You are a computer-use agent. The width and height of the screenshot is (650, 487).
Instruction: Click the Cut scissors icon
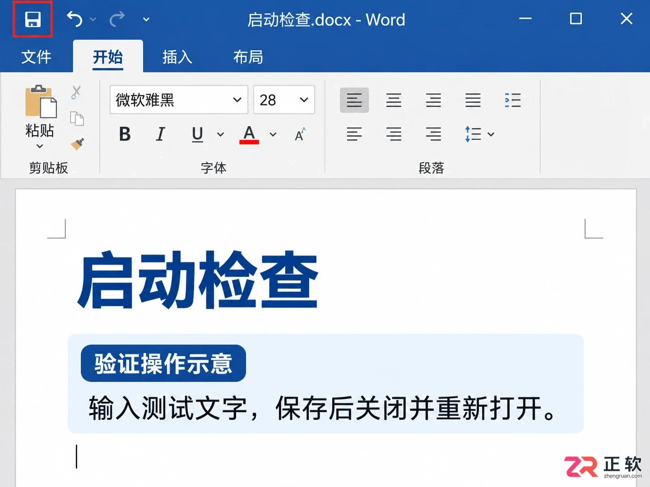[x=76, y=92]
